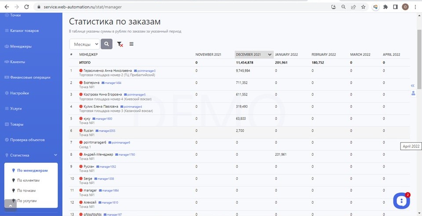Open Каталог товаров in the sidebar
This screenshot has width=422, height=216.
[25, 31]
